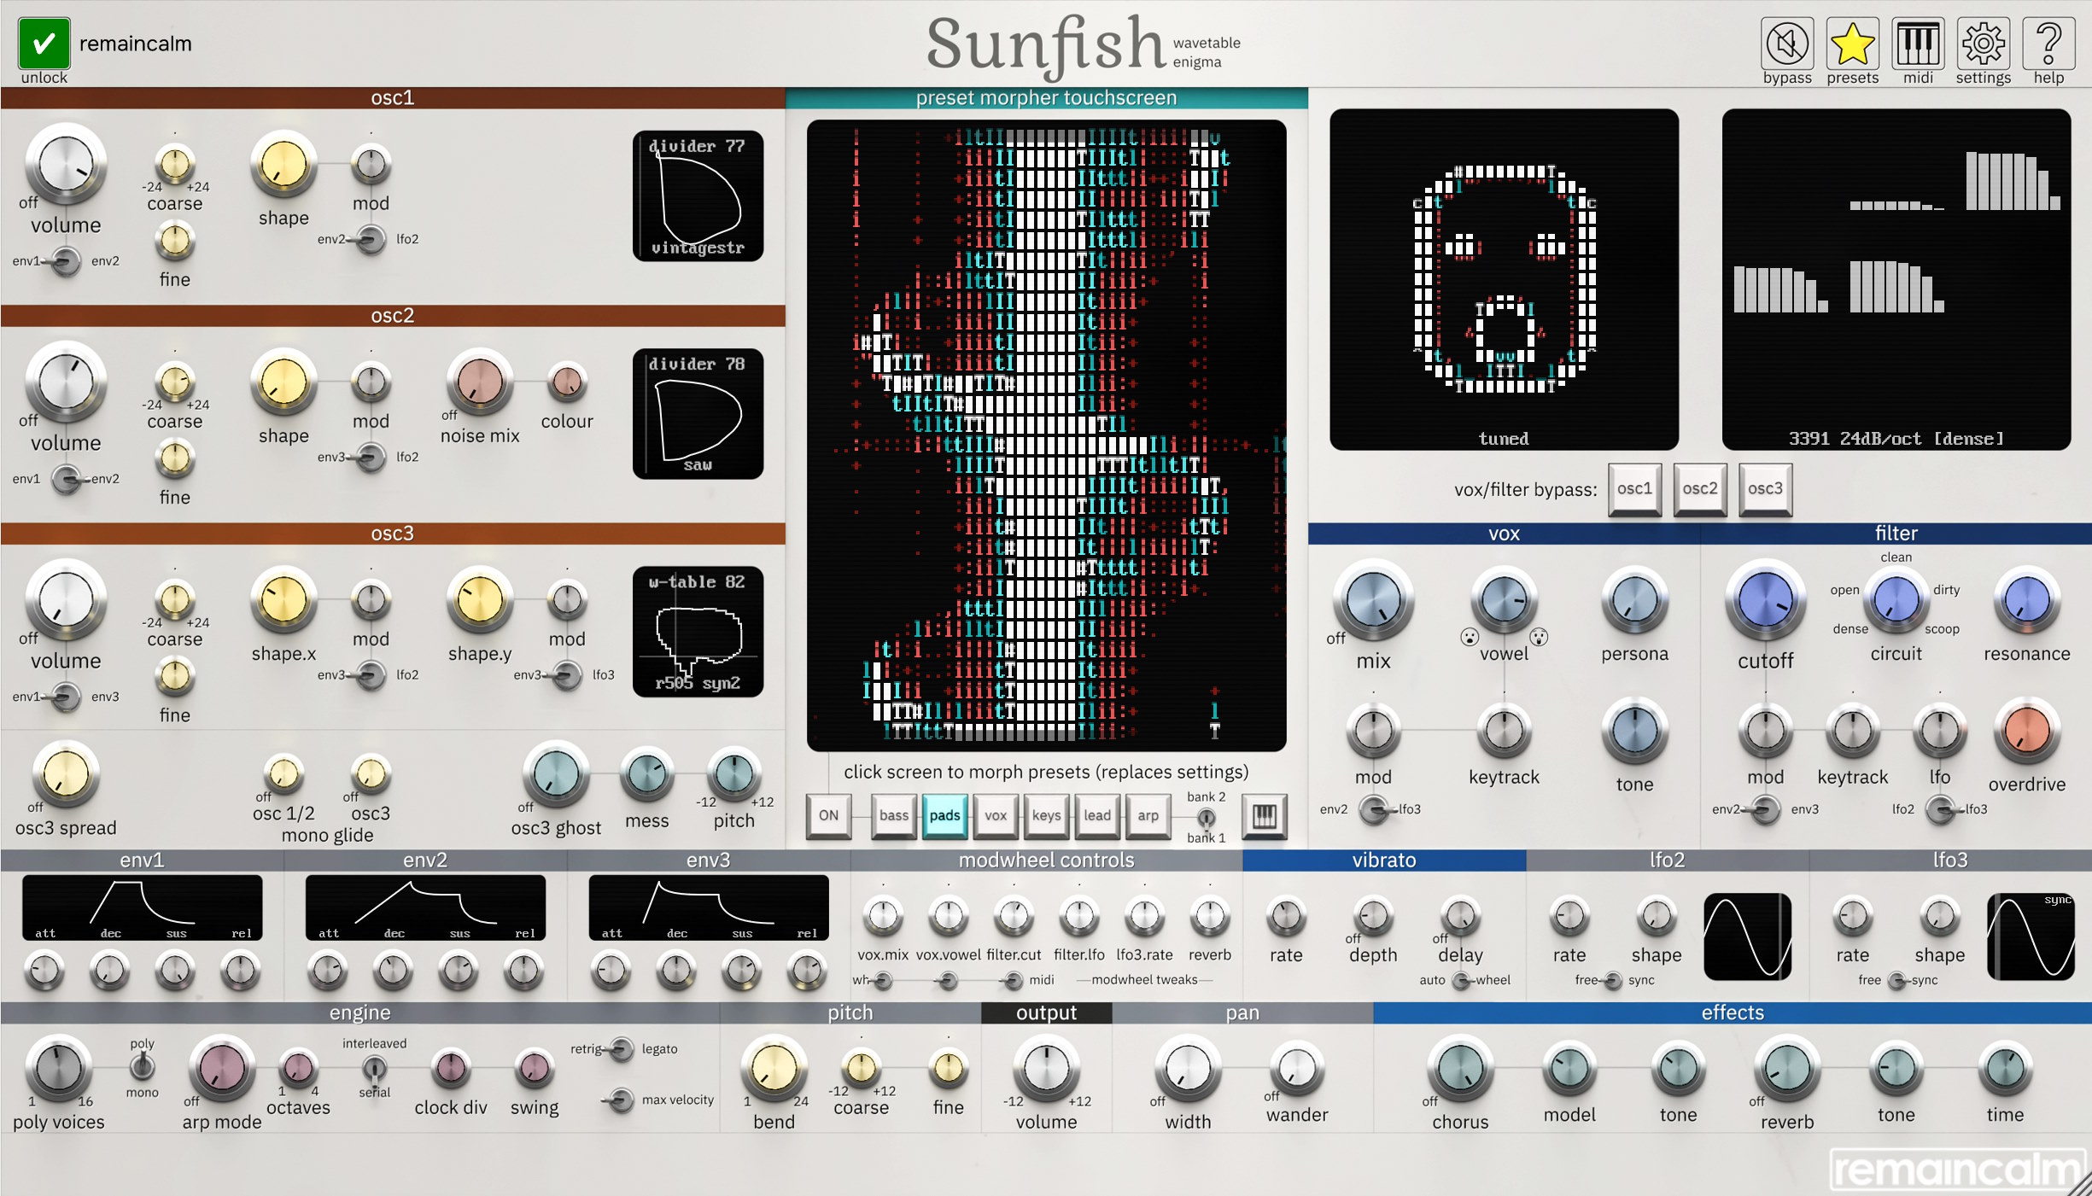The height and width of the screenshot is (1196, 2092).
Task: Select the lead preset category
Action: [x=1097, y=816]
